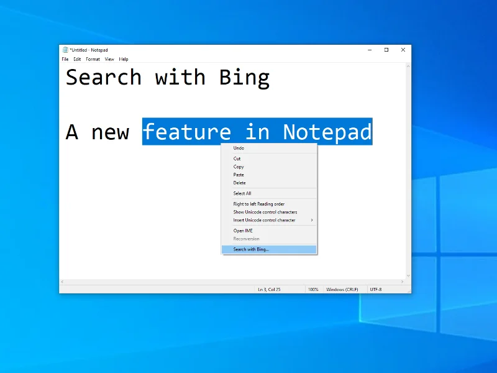Minimize the Notepad window
497x373 pixels.
pyautogui.click(x=370, y=50)
